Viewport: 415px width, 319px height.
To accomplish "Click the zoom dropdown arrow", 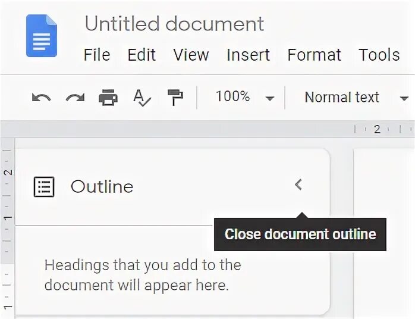I will pyautogui.click(x=270, y=99).
